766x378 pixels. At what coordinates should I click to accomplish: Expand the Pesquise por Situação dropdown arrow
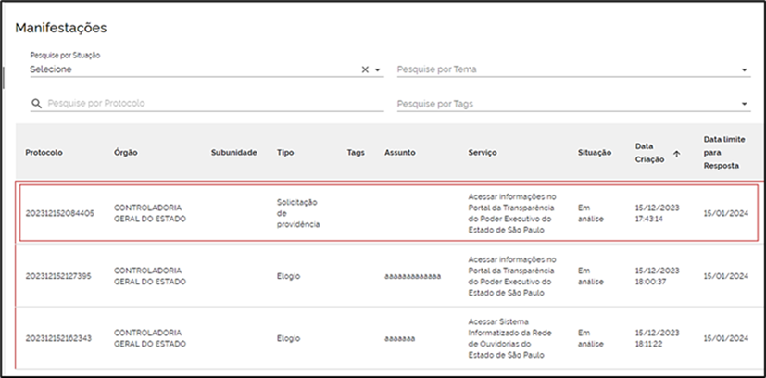coord(377,69)
